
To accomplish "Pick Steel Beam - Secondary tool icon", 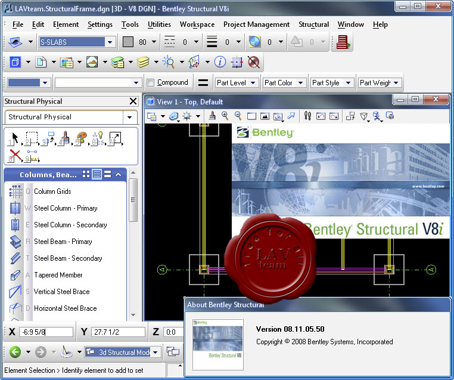I will [15, 258].
